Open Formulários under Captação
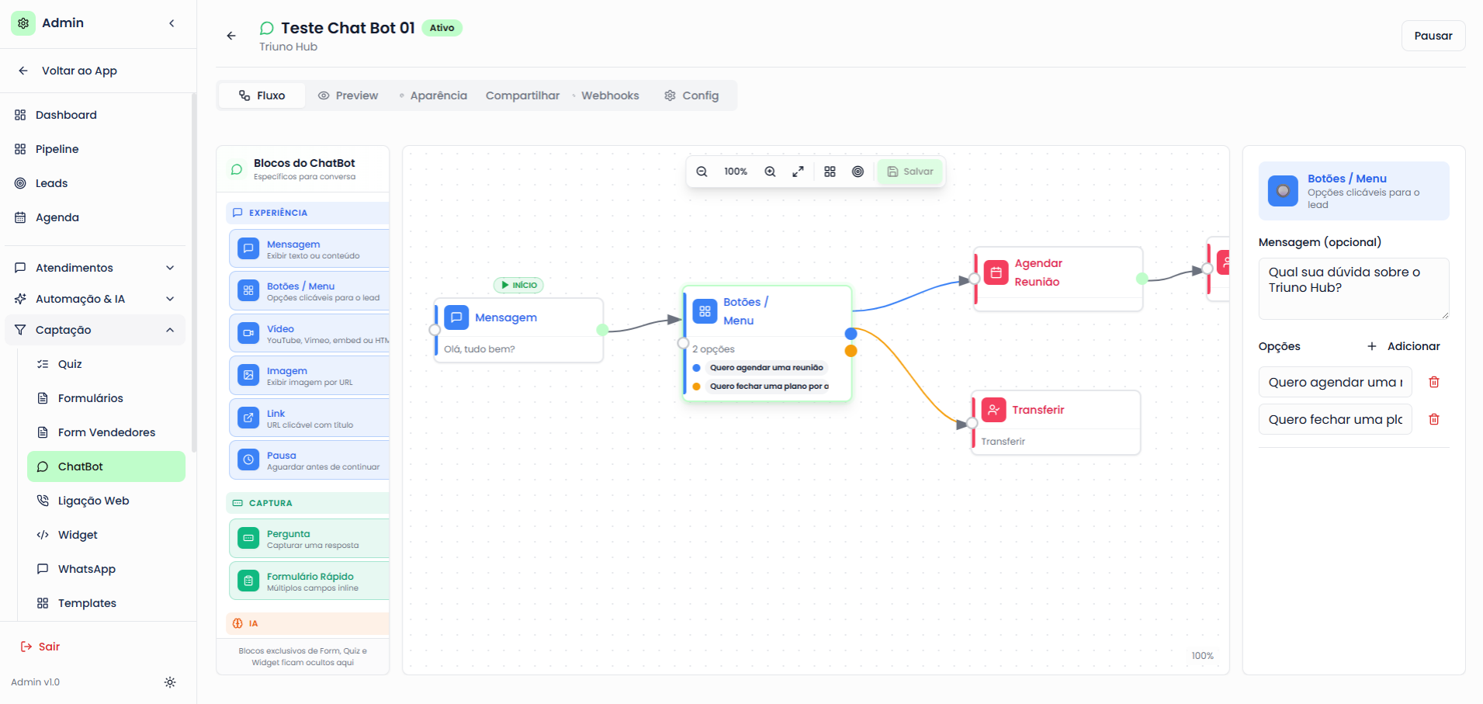Viewport: 1483px width, 704px height. tap(106, 398)
